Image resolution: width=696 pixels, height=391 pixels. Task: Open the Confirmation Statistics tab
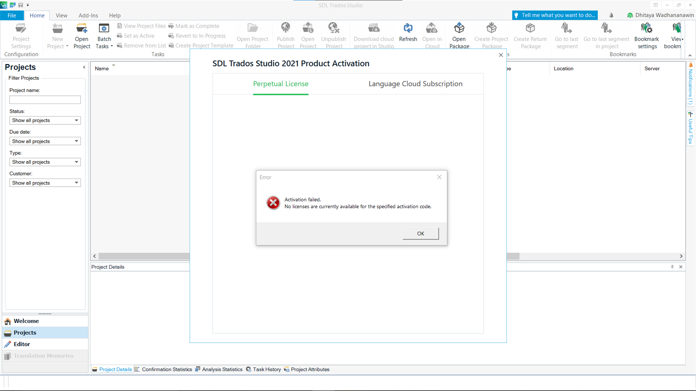163,369
